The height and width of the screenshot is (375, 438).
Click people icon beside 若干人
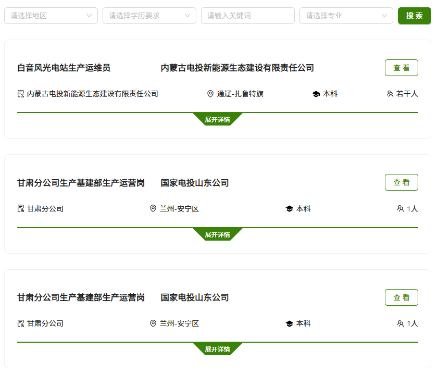point(390,94)
